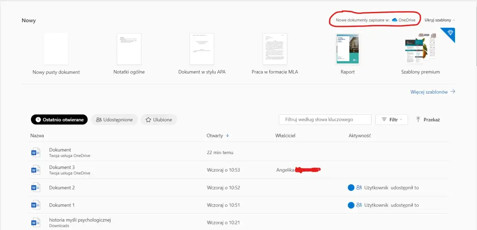Image resolution: width=477 pixels, height=230 pixels.
Task: Click OneDrive cloud icon in save location
Action: click(x=395, y=20)
